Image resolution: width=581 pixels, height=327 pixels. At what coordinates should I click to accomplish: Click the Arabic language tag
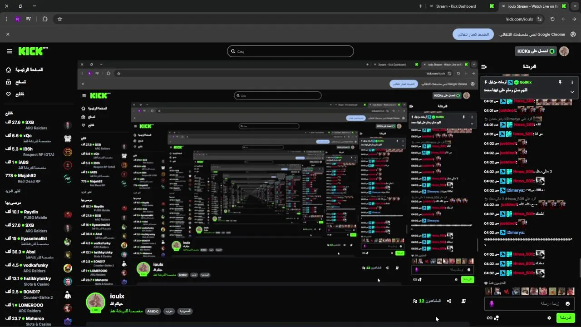pyautogui.click(x=153, y=311)
